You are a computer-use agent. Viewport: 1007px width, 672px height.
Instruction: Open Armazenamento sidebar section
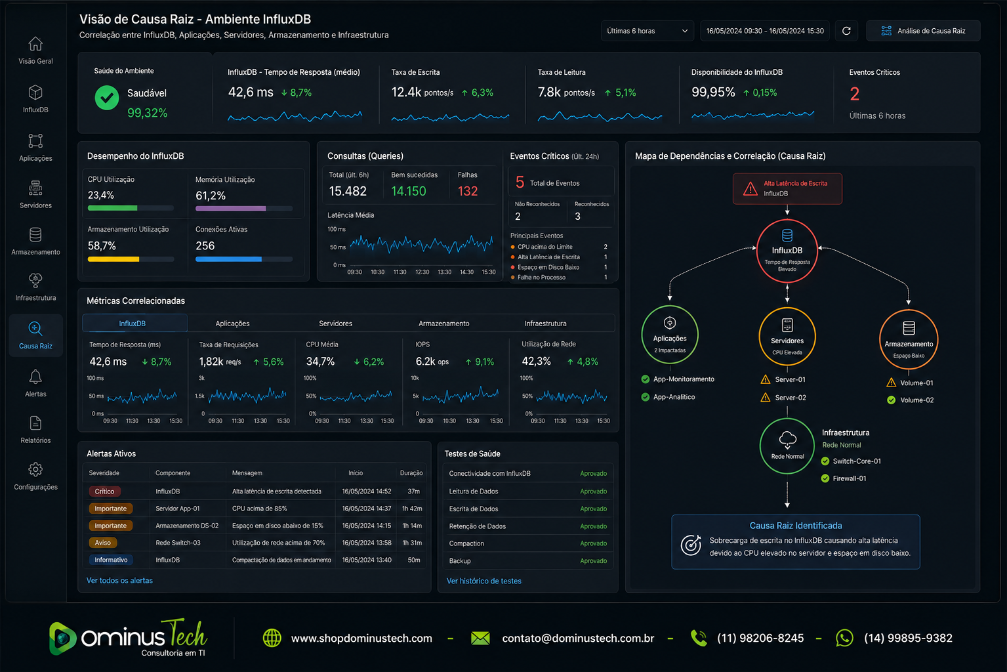(35, 241)
